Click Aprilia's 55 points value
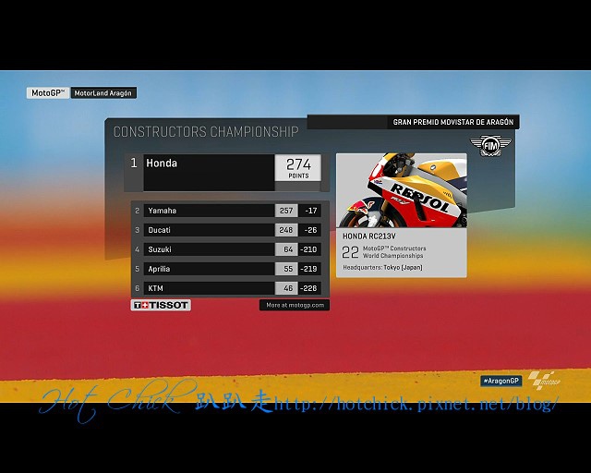Viewport: 591px width, 473px height. click(x=286, y=269)
